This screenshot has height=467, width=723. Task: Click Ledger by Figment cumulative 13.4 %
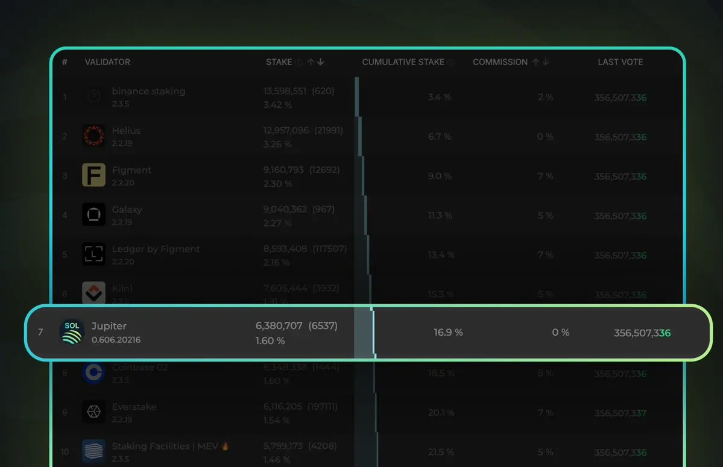coord(441,255)
